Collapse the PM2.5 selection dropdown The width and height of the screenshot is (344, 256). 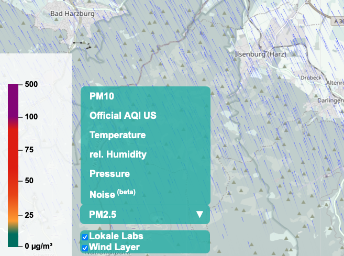[x=145, y=214]
